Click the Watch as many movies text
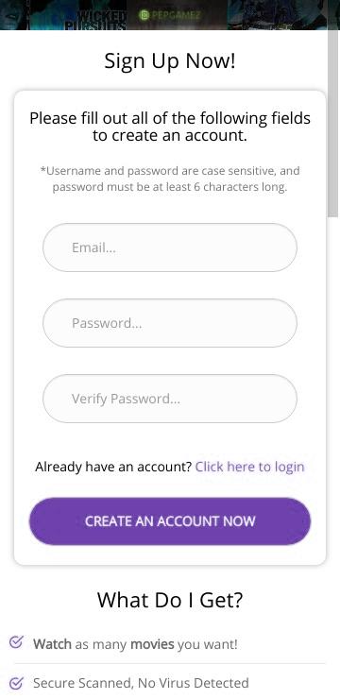 pyautogui.click(x=135, y=644)
